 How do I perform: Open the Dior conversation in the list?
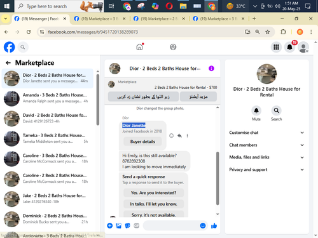click(48, 78)
